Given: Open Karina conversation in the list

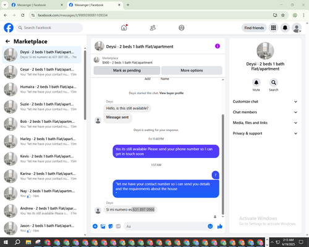Looking at the screenshot, I should tap(42, 176).
